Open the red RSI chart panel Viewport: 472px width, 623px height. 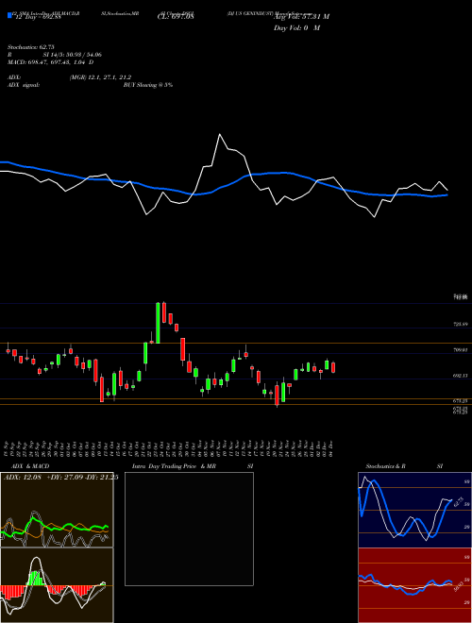(414, 585)
